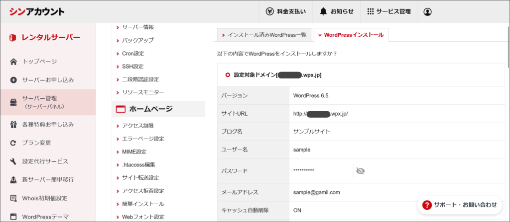Open 各種特典お申し込み in the sidebar
The width and height of the screenshot is (510, 222).
48,124
